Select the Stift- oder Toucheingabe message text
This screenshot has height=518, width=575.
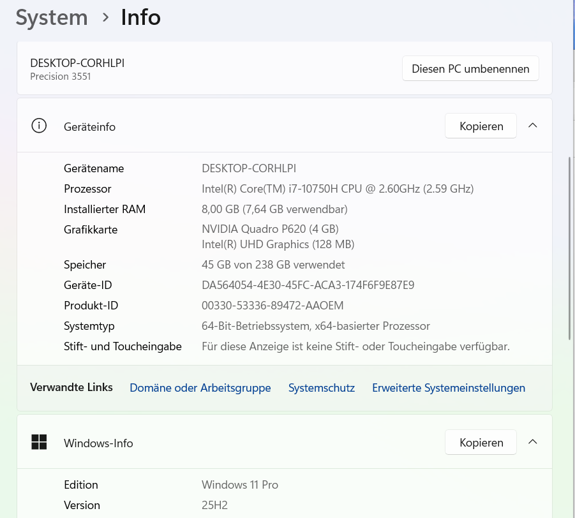pyautogui.click(x=355, y=346)
